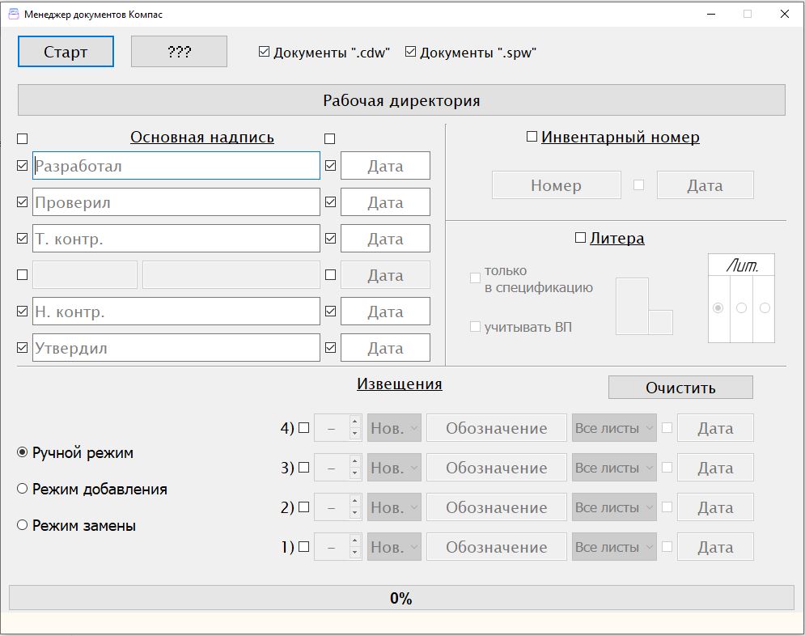Image resolution: width=805 pixels, height=636 pixels.
Task: Uncheck the Разработал row checkbox
Action: [x=22, y=165]
